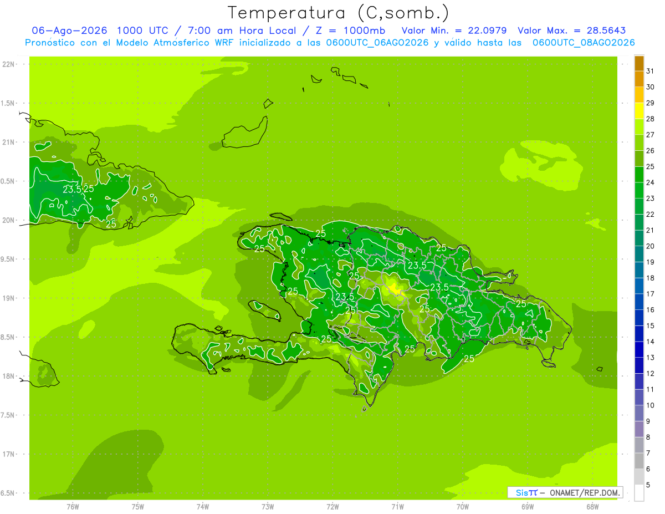This screenshot has height=514, width=665.
Task: Select the '71W' longitude axis label
Action: 397,506
